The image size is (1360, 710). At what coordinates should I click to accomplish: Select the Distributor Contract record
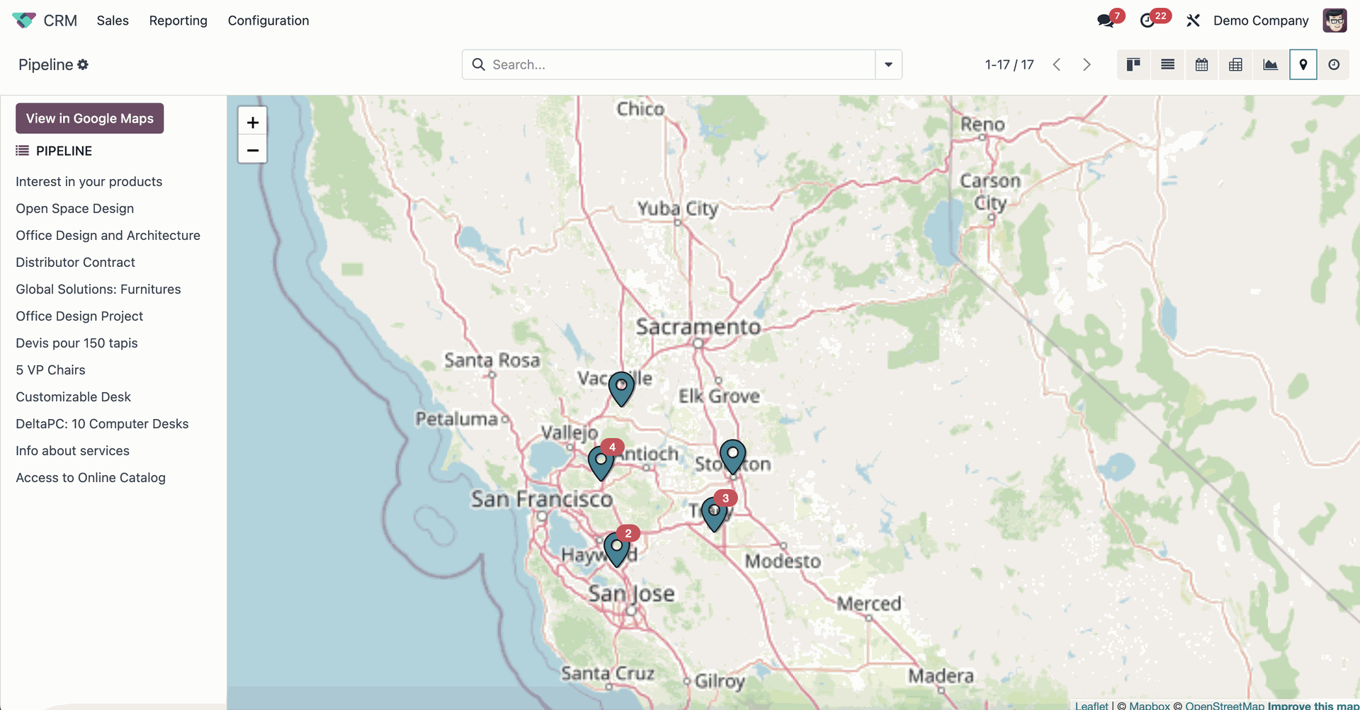75,262
